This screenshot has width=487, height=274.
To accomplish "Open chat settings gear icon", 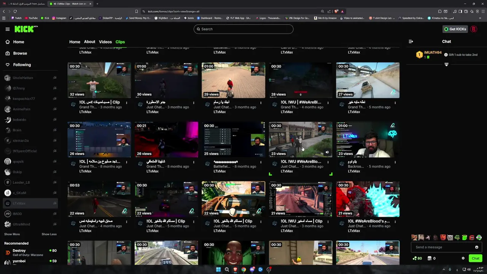I will (x=463, y=258).
